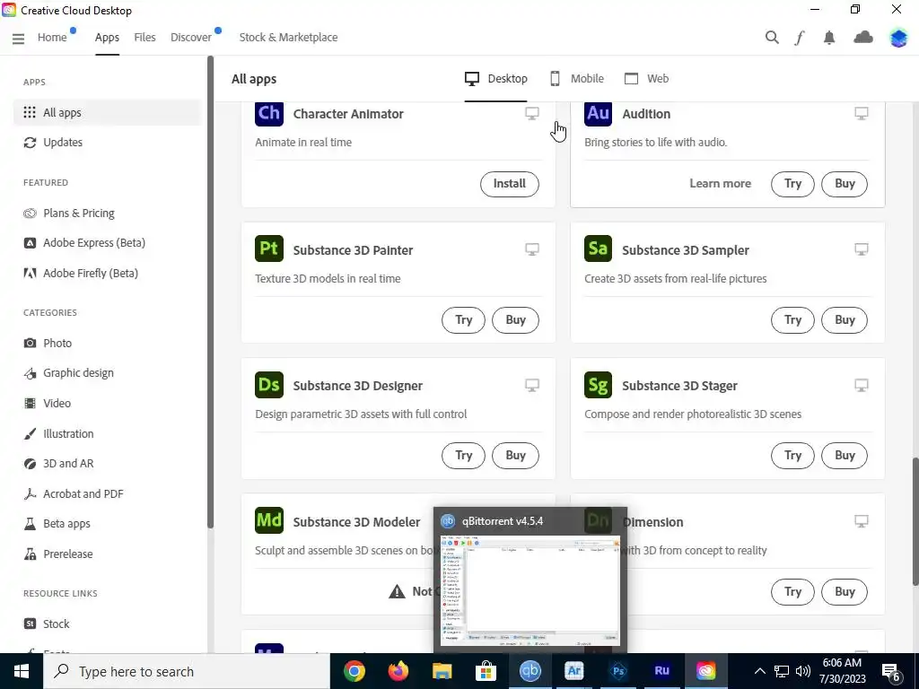919x689 pixels.
Task: Open Premiere Rush from the taskbar
Action: [x=661, y=671]
